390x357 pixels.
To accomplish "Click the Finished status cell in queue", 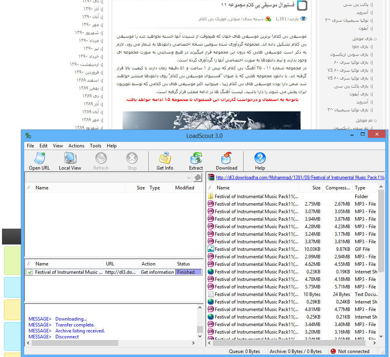I will (x=188, y=272).
